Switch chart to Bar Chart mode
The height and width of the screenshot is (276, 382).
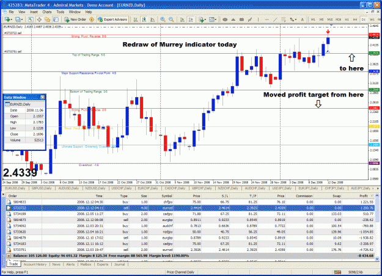point(136,20)
